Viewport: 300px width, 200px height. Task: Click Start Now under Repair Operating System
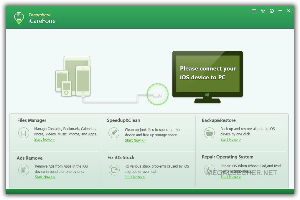(231, 177)
